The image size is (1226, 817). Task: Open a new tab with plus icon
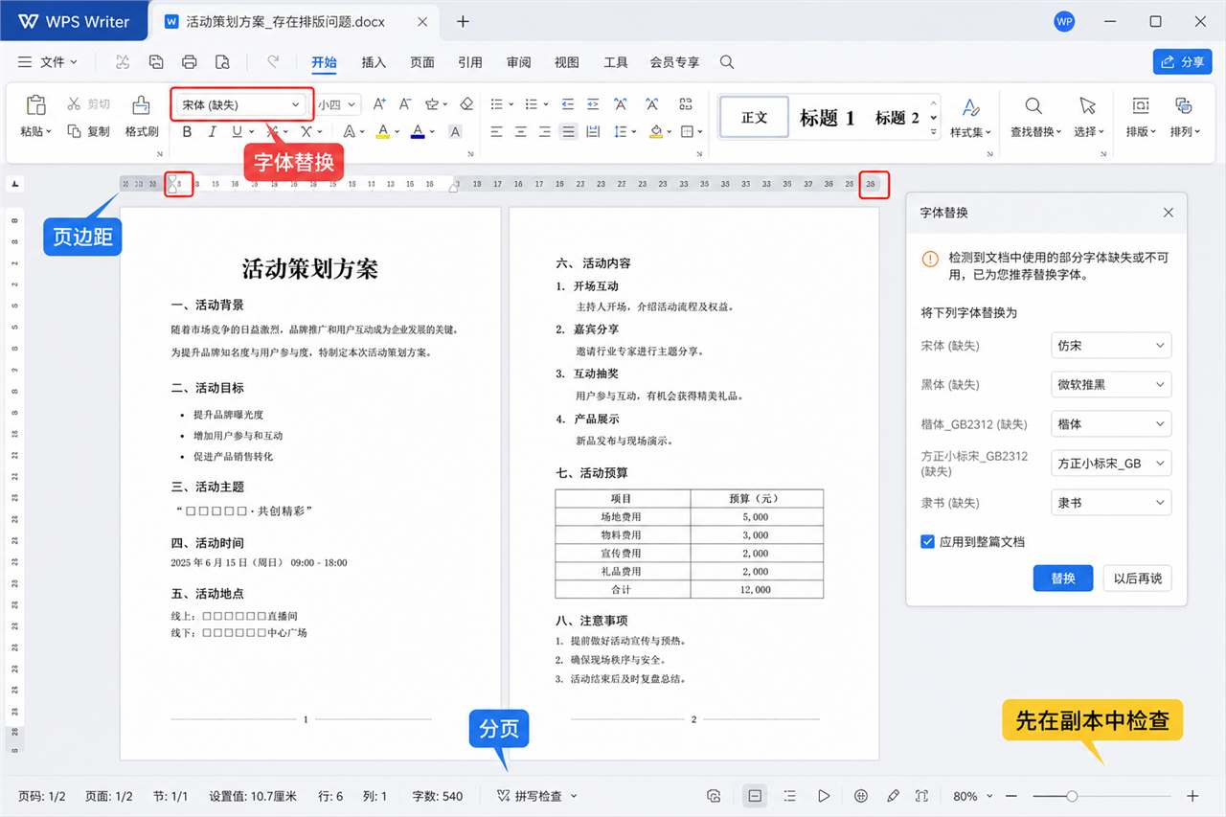tap(463, 21)
